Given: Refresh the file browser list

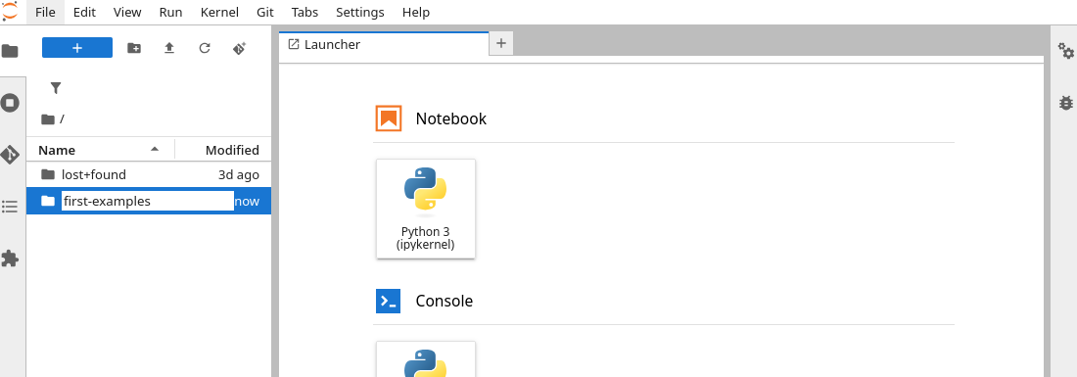Looking at the screenshot, I should click(204, 48).
